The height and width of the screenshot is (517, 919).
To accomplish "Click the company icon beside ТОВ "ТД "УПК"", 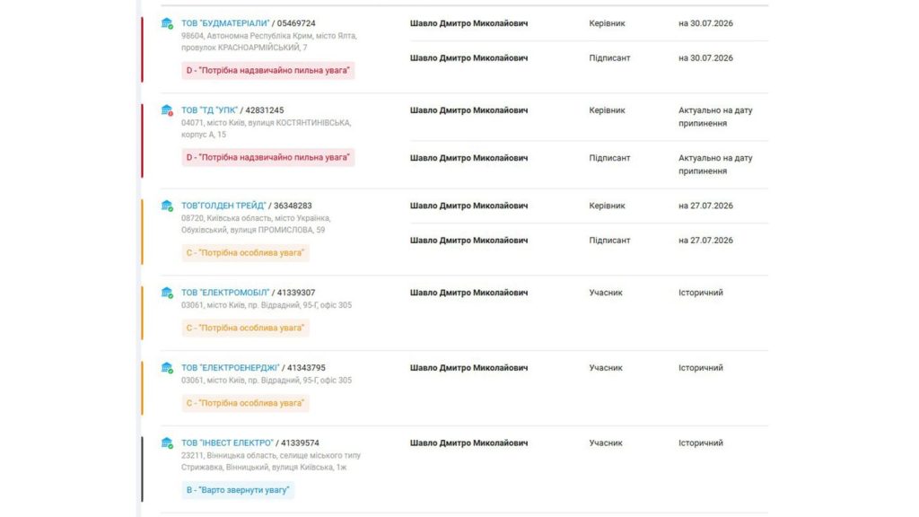I will click(167, 110).
